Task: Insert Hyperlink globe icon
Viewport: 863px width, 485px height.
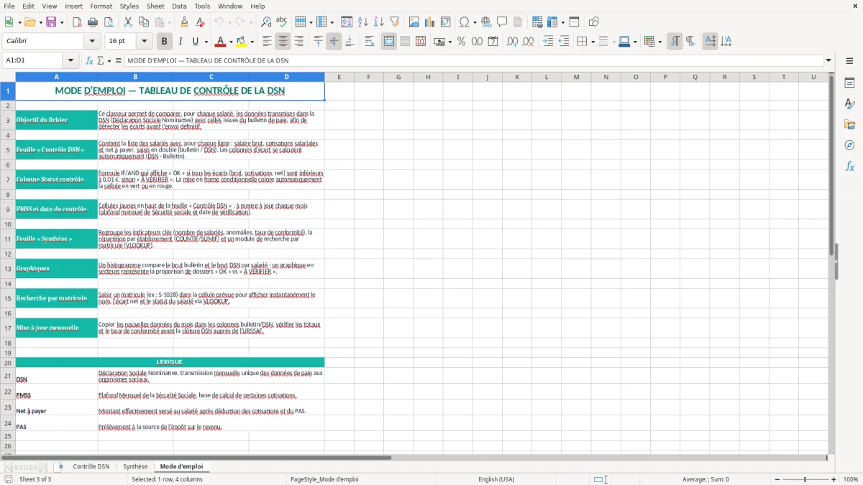Action: [486, 22]
